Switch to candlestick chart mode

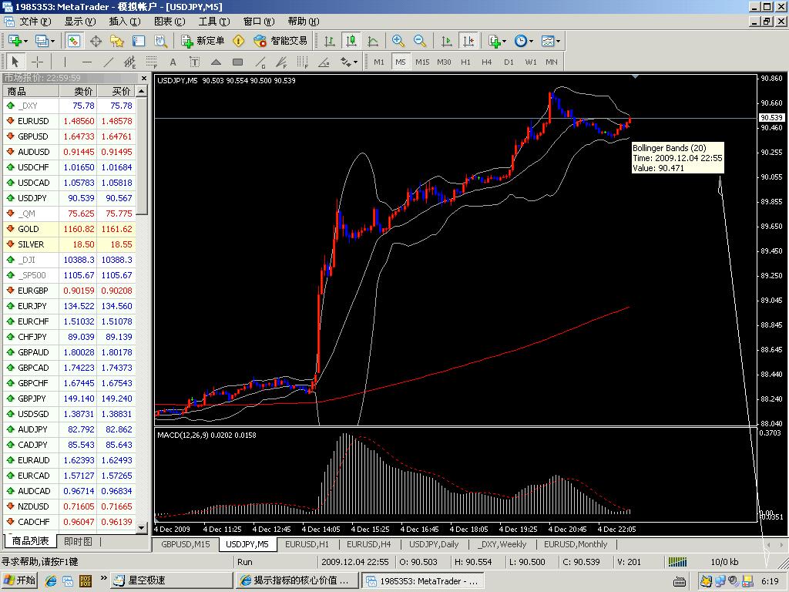(x=351, y=41)
